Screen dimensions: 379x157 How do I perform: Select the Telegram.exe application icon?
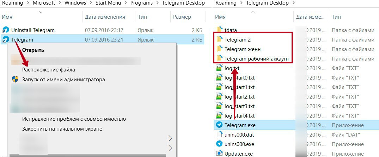(x=219, y=125)
